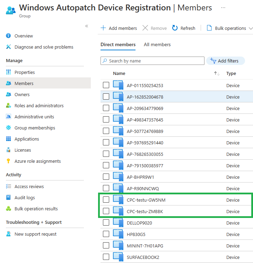
Task: Select the checkbox for AP-162852004678
Action: tap(106, 96)
